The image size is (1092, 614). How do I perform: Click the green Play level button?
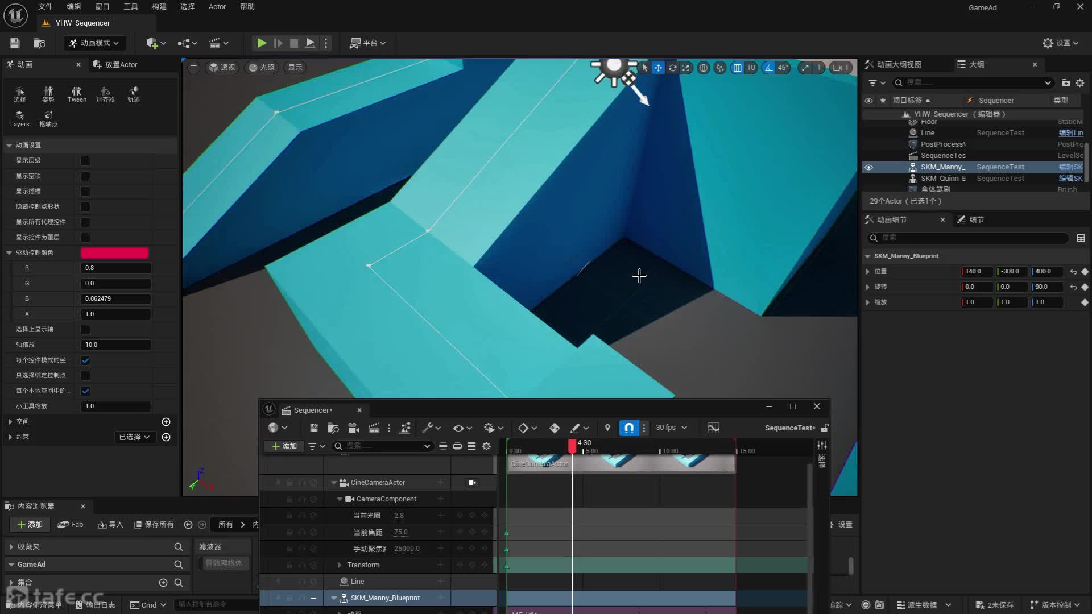point(261,43)
